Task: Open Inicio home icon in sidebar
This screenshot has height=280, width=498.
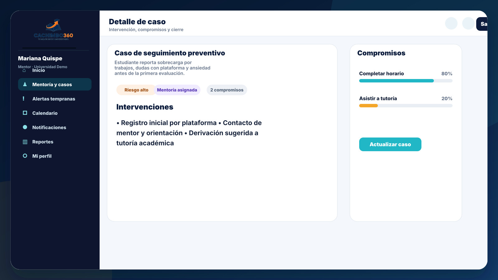Action: pos(24,70)
